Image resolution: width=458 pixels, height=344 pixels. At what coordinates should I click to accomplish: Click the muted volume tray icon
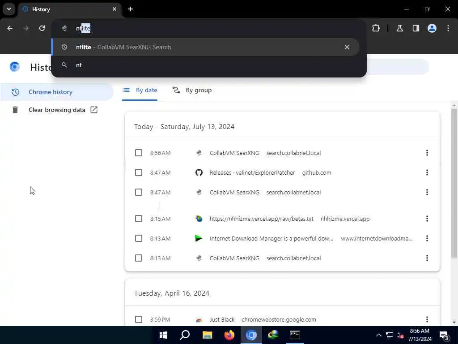point(400,335)
